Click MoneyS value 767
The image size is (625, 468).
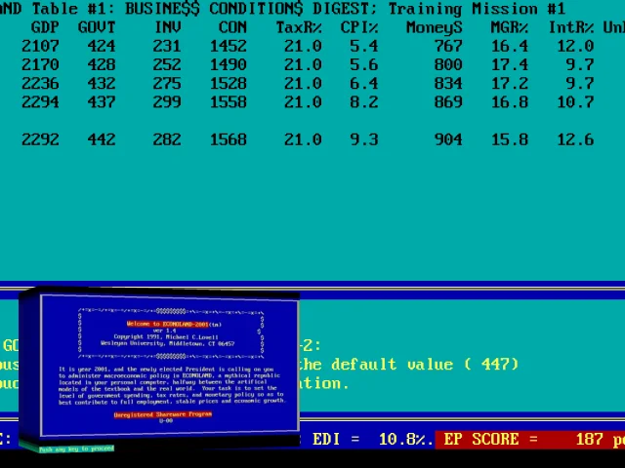click(448, 46)
